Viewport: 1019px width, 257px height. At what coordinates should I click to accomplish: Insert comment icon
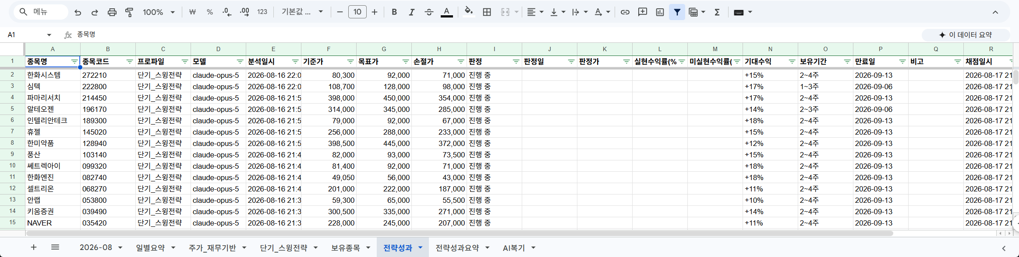[643, 12]
